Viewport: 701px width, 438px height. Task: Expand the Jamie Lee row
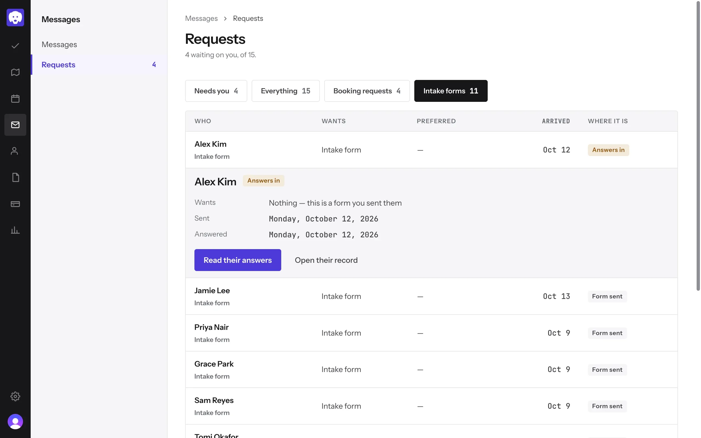tap(431, 296)
